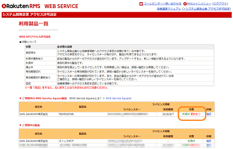233x149 pixels.
Task: Click the Rakuten RMS logo
Action: pos(21,6)
